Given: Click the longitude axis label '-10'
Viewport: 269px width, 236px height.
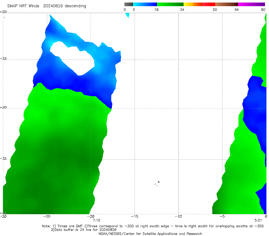Looking at the screenshot, I should pyautogui.click(x=178, y=216).
